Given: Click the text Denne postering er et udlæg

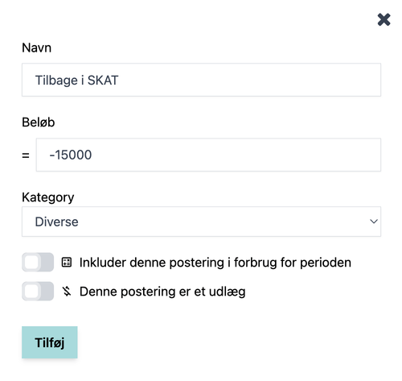Looking at the screenshot, I should 162,292.
